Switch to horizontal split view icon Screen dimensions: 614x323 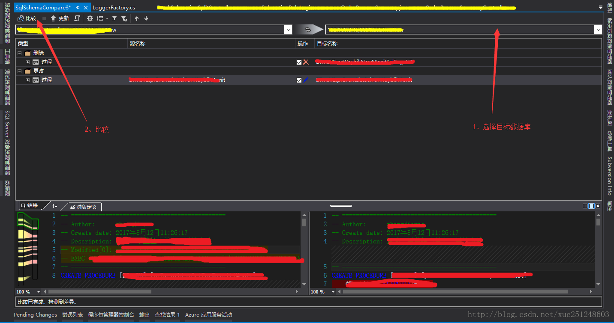point(591,206)
